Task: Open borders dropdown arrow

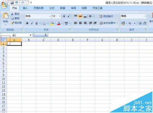Action: click(48, 23)
